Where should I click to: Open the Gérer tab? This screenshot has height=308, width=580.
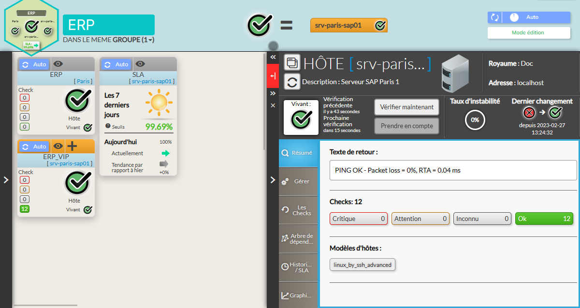click(299, 181)
